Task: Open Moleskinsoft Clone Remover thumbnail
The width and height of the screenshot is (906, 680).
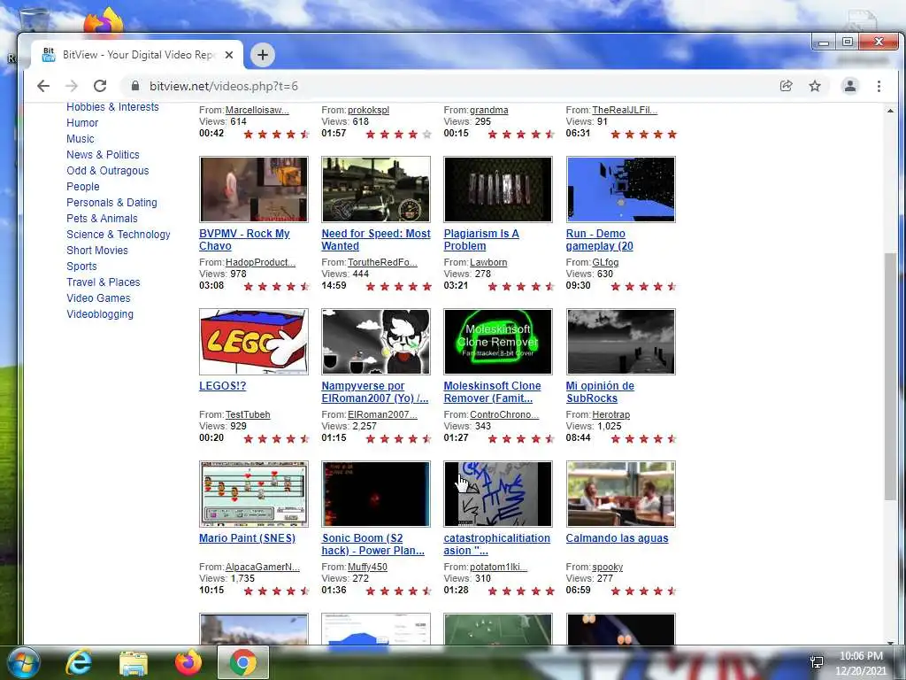Action: pyautogui.click(x=498, y=342)
